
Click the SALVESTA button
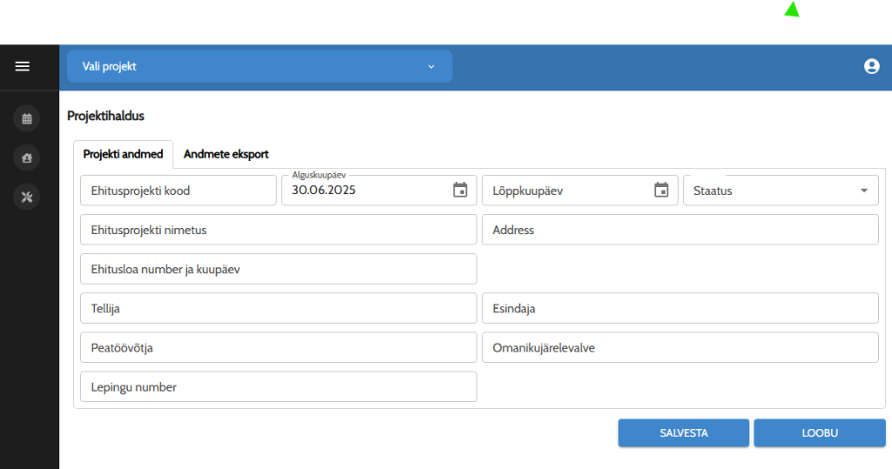(x=683, y=432)
